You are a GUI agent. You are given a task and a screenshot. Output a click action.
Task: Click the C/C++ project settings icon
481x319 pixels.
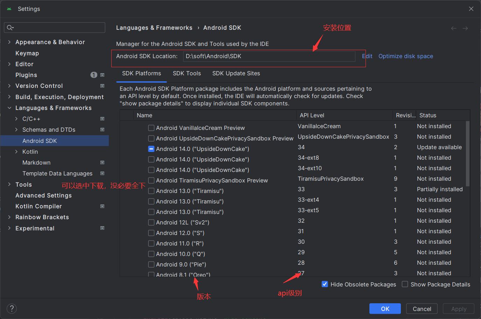click(102, 119)
